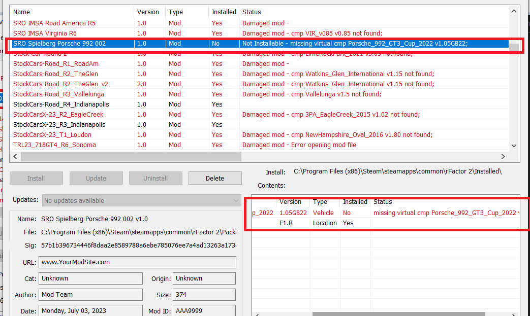Screen dimensions: 530x316
Task: Click the Installed column header in the mod list
Action: [224, 12]
